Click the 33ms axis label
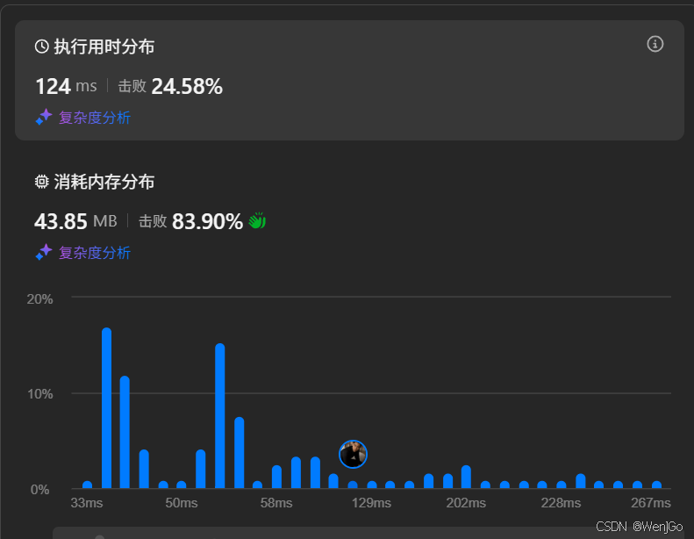The width and height of the screenshot is (694, 539). pyautogui.click(x=87, y=503)
